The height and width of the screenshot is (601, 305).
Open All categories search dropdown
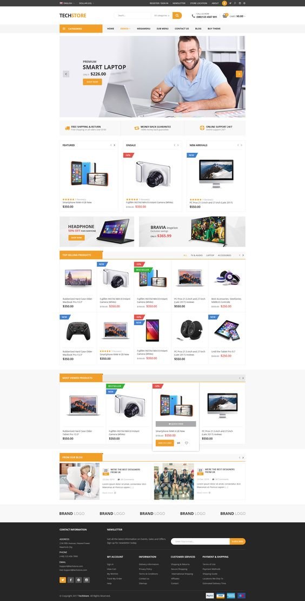[x=162, y=16]
